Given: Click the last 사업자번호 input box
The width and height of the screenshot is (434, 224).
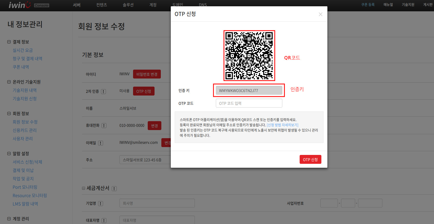Looking at the screenshot, I should coord(370,203).
